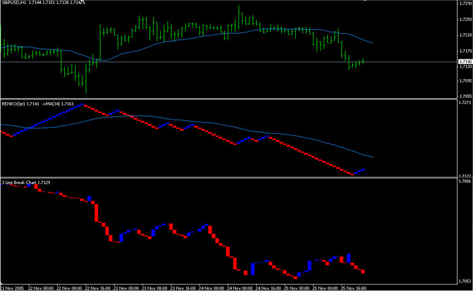Click the 25 Nov 16:00 time label
The width and height of the screenshot is (473, 292).
354,289
